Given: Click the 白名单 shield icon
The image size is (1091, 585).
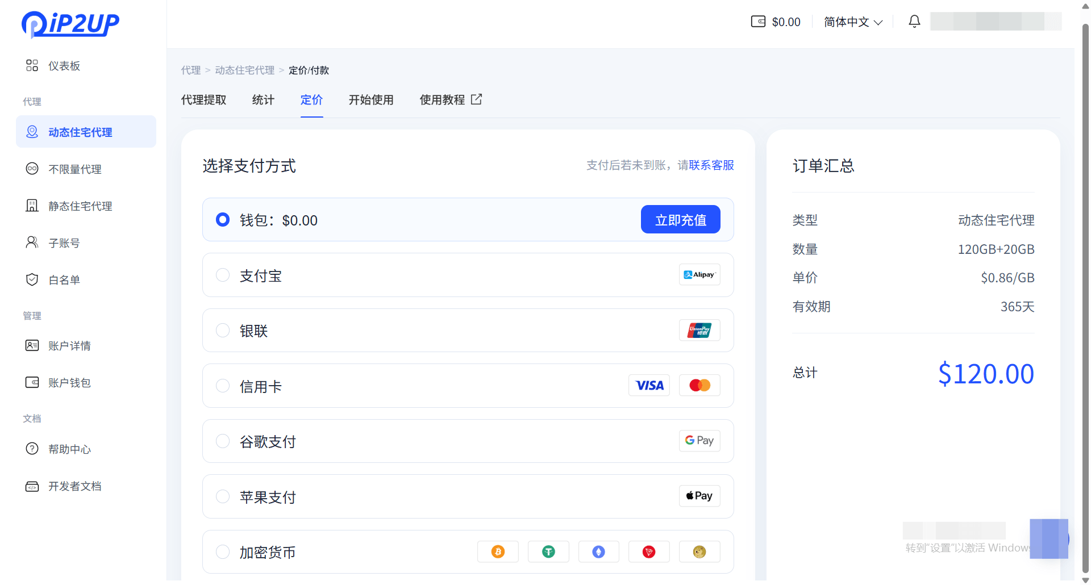Looking at the screenshot, I should tap(32, 279).
